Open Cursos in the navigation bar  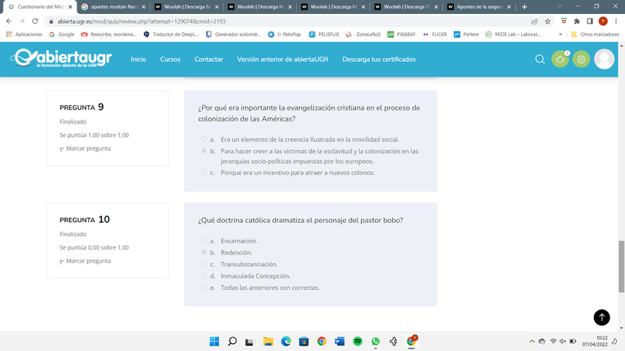[x=170, y=60]
